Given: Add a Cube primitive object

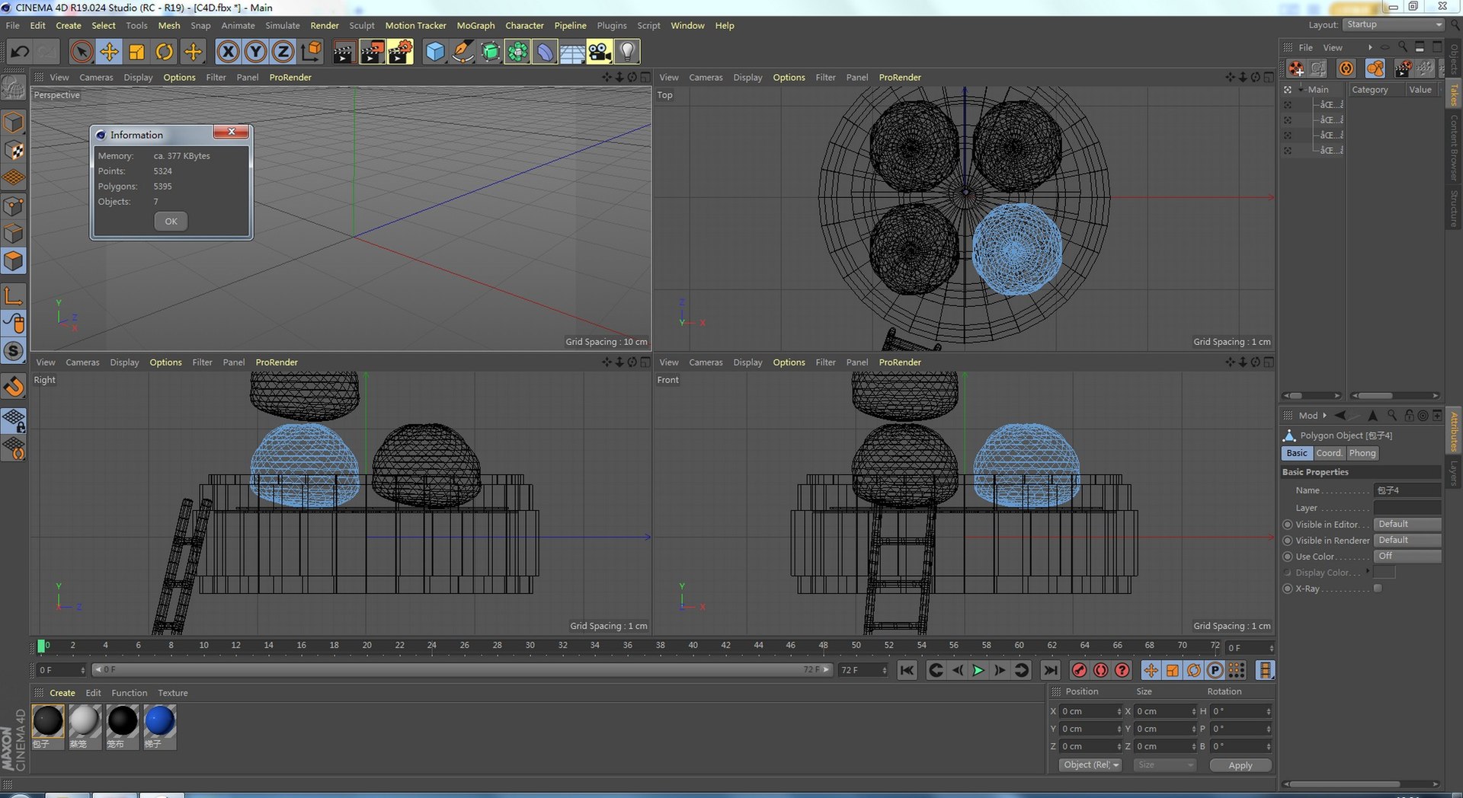Looking at the screenshot, I should (x=434, y=52).
